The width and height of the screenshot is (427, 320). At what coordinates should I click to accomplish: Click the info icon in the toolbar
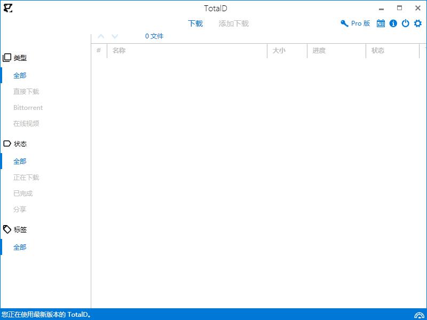coord(393,23)
